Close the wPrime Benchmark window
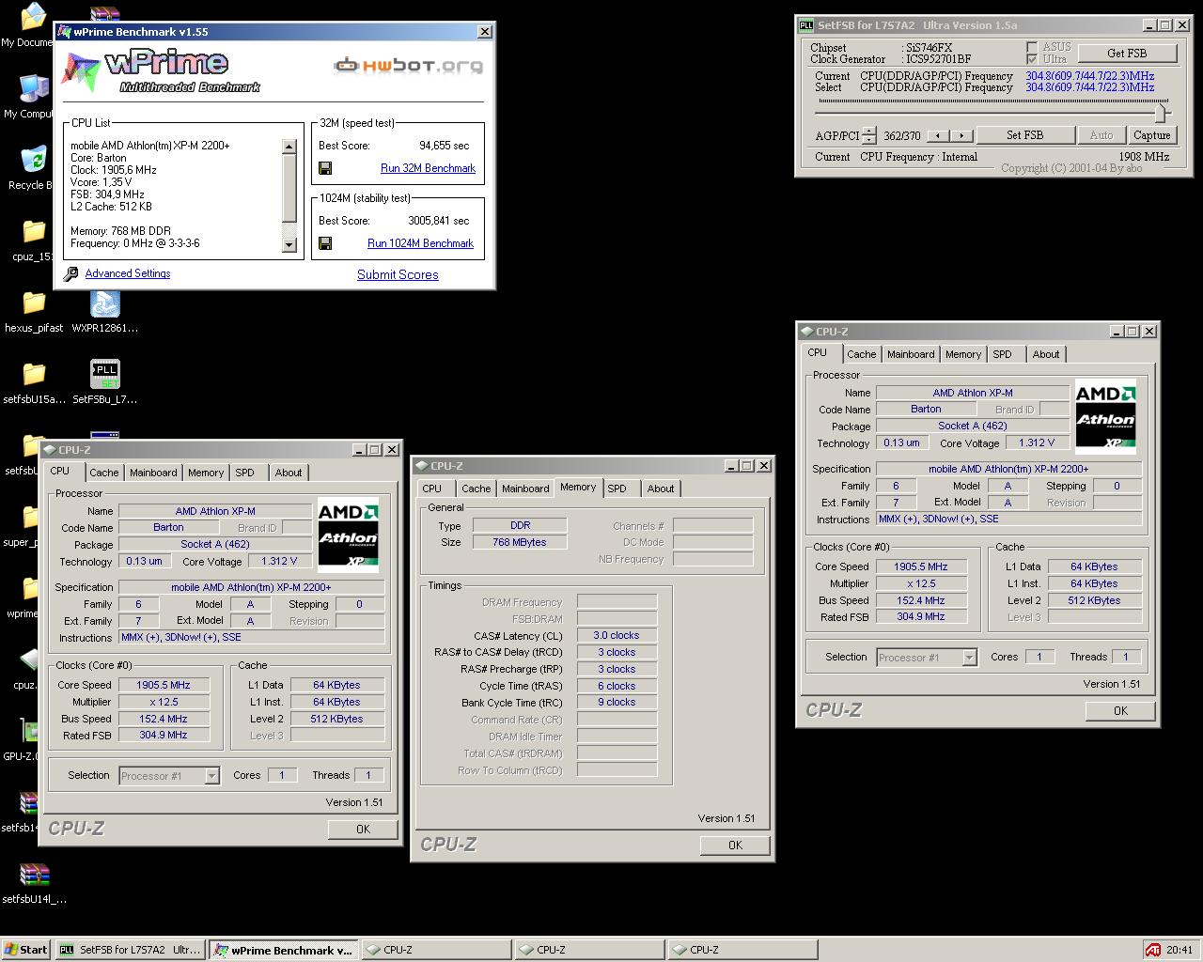Screen dimensions: 1203x962 485,32
